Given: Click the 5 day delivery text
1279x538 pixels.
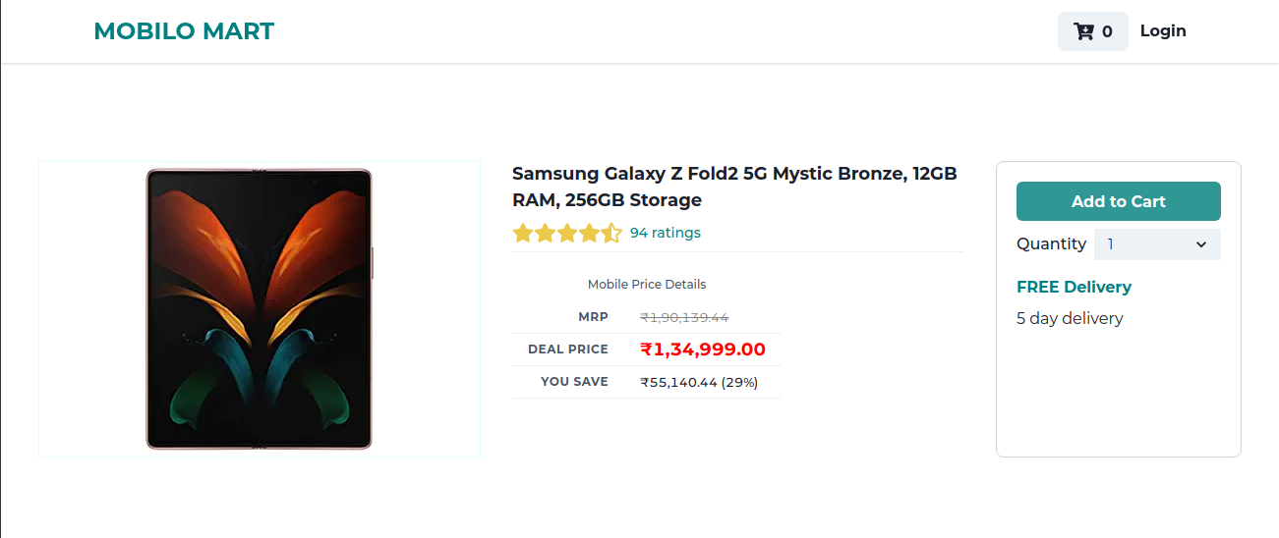Looking at the screenshot, I should 1070,318.
